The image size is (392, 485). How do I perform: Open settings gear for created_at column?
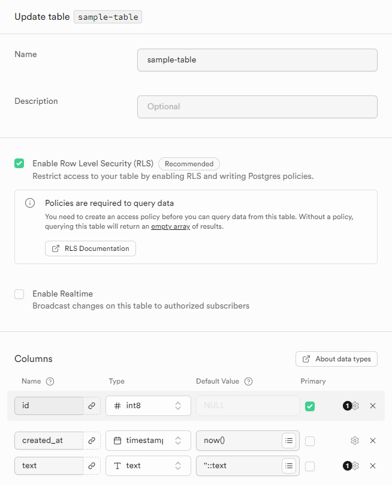pos(355,441)
